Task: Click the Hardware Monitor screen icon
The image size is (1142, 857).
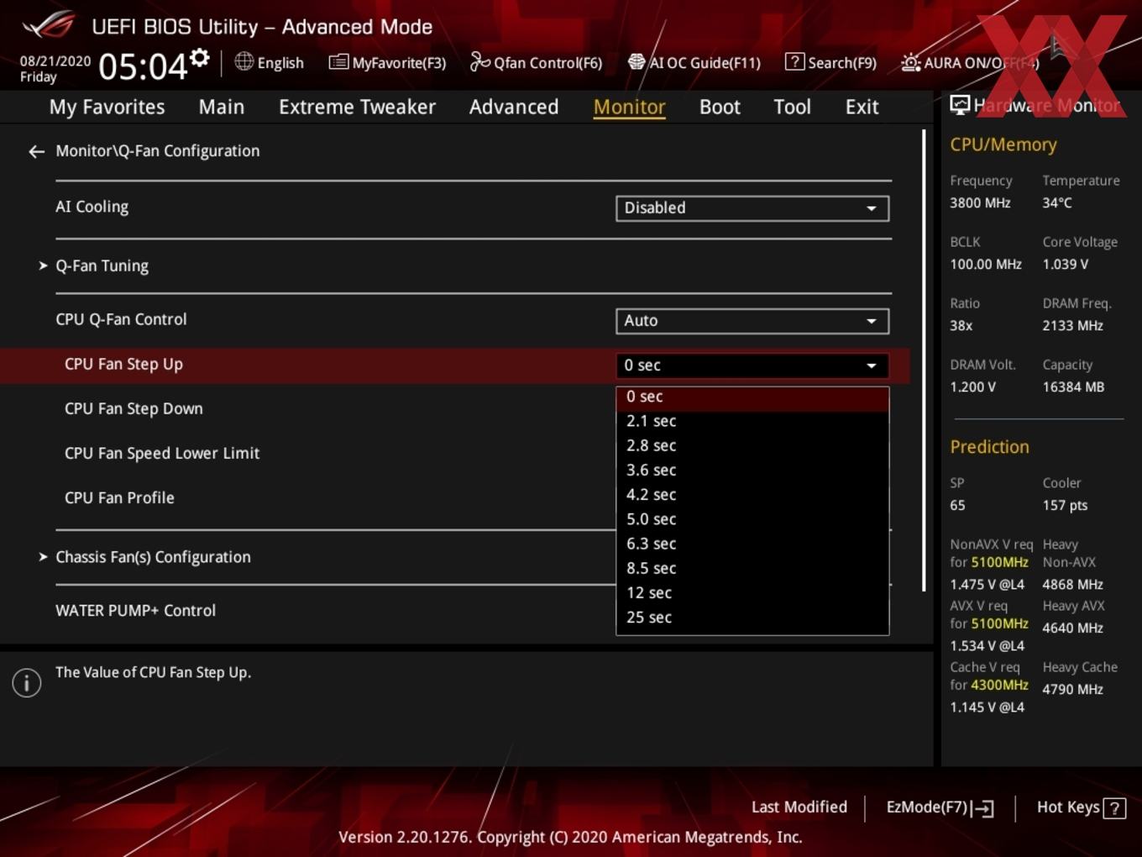Action: pos(960,105)
